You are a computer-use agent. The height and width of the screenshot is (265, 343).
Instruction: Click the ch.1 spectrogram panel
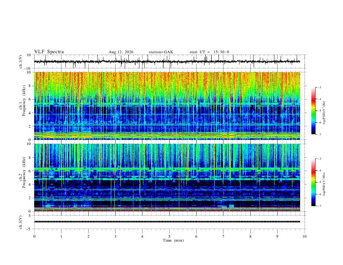point(167,106)
